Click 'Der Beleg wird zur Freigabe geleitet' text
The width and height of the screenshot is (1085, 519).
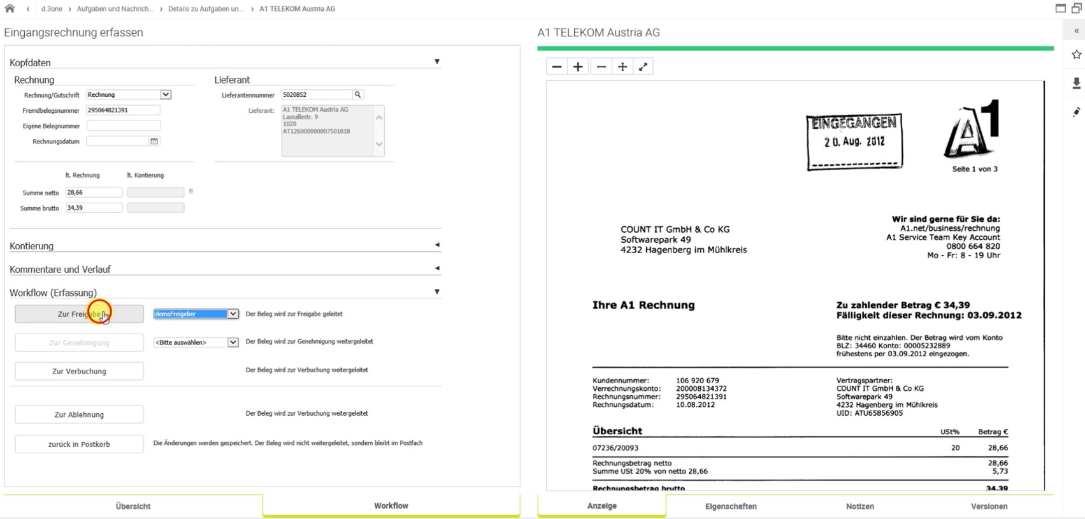(x=294, y=314)
